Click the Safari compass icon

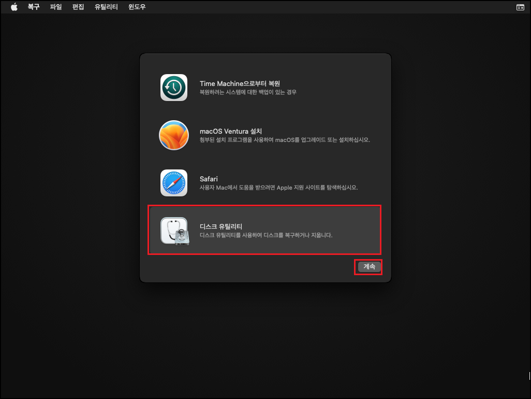(x=174, y=183)
